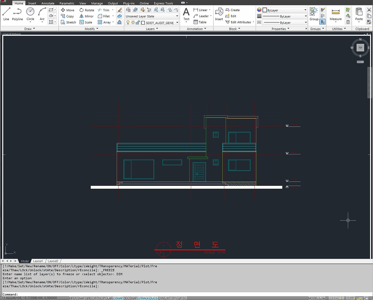Click the Erase tool icon
The width and height of the screenshot is (373, 300).
click(x=119, y=10)
